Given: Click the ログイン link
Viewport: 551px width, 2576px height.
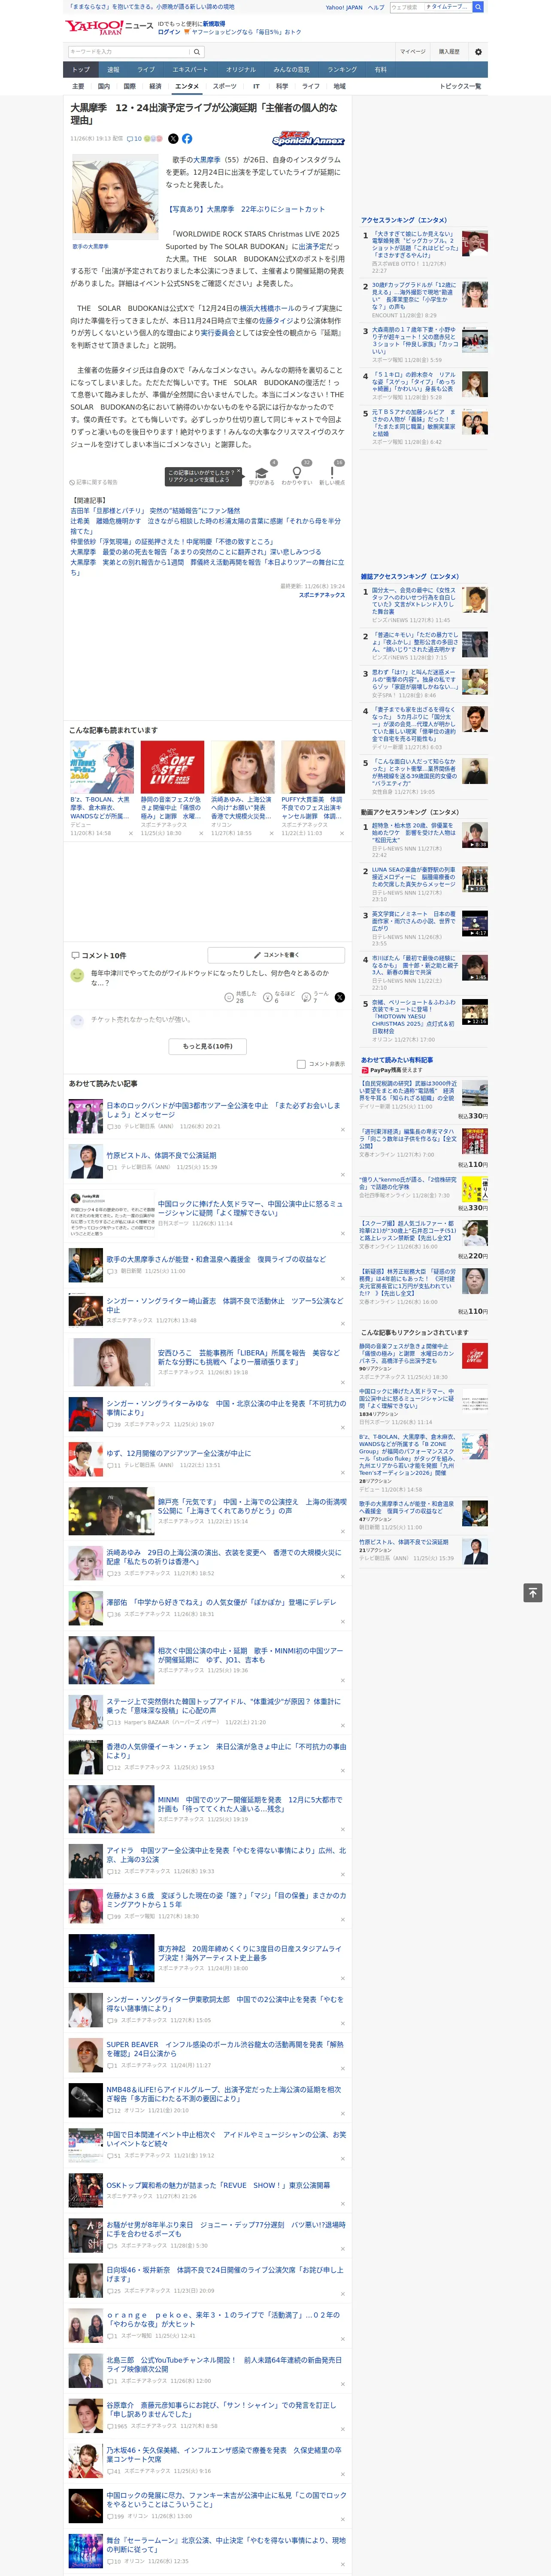Looking at the screenshot, I should 169,32.
